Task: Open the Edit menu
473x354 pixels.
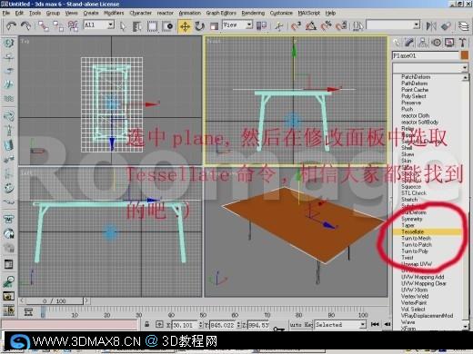Action: [x=19, y=13]
